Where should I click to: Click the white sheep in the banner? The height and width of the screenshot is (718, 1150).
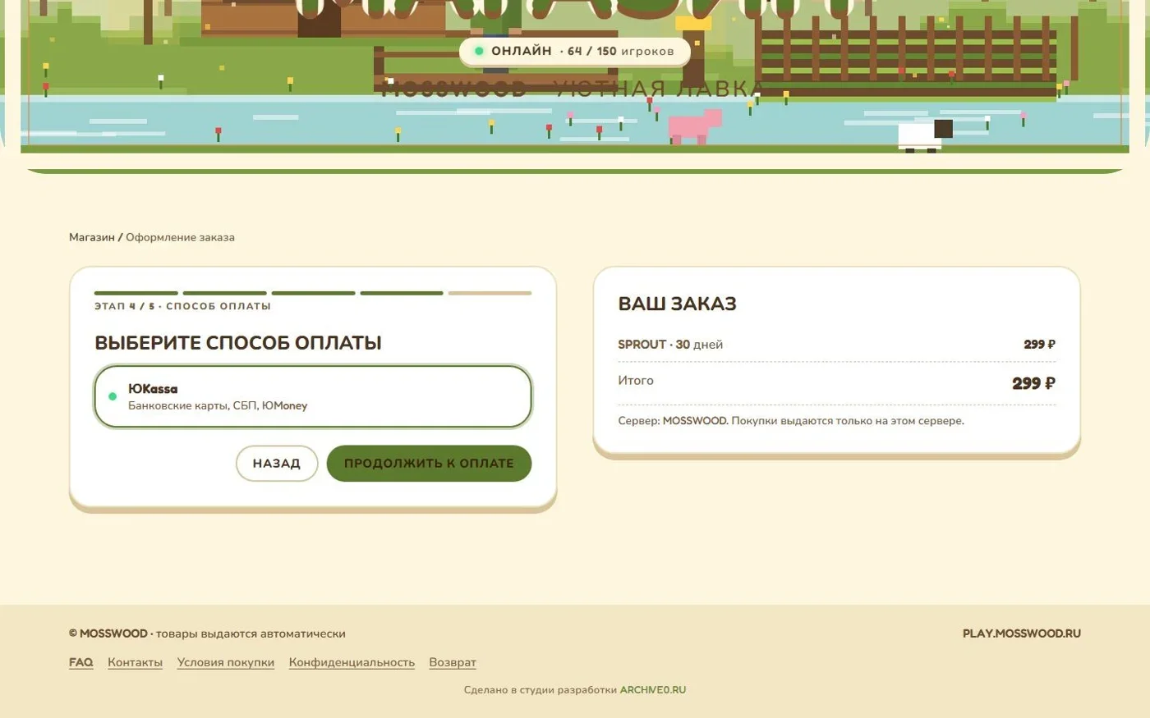tap(926, 135)
